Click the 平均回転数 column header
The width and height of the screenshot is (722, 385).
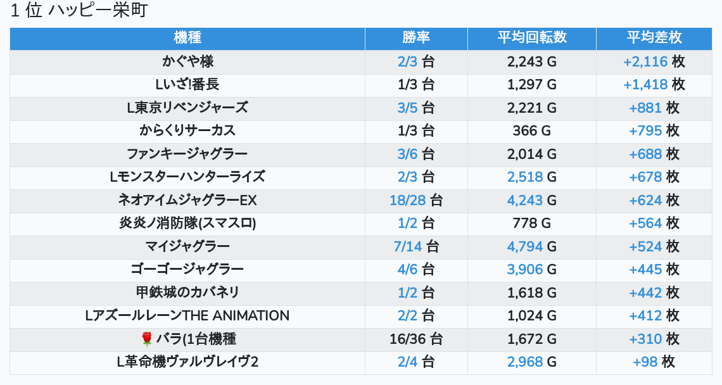coord(531,37)
